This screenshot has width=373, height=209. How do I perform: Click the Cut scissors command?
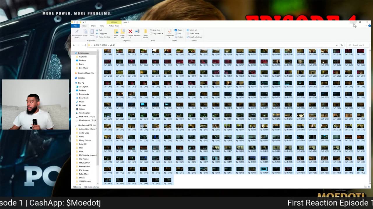click(x=99, y=30)
